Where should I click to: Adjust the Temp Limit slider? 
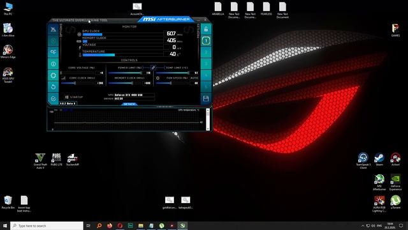[173, 73]
